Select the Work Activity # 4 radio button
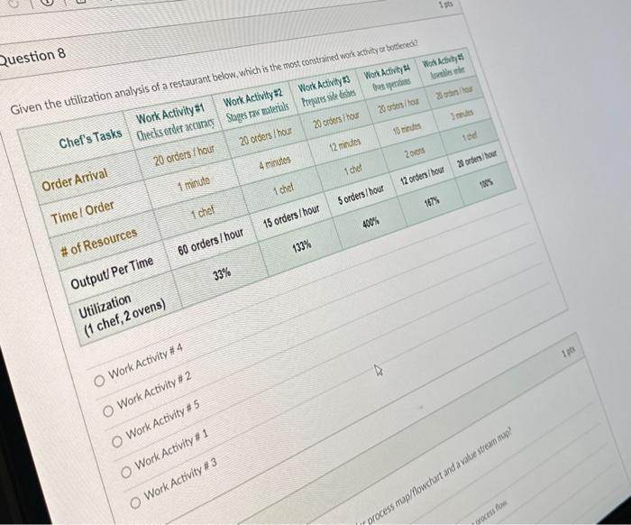The height and width of the screenshot is (525, 631). tap(99, 381)
